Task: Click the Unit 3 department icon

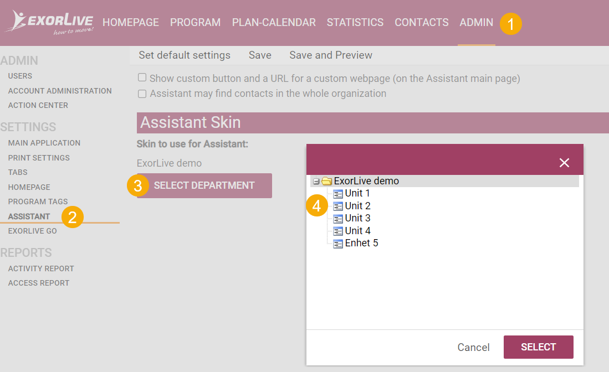Action: (x=338, y=219)
